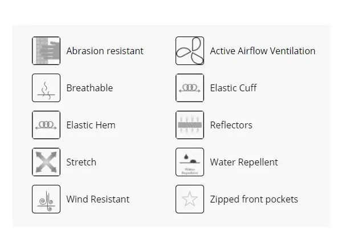
Task: Click the Zipped front pockets label
Action: click(254, 200)
